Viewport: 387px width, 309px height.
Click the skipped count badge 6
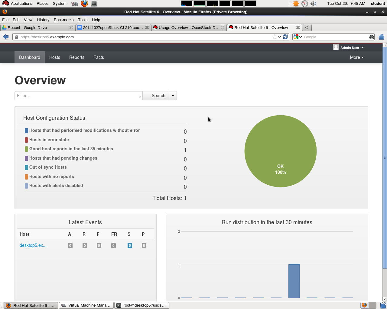click(x=130, y=246)
